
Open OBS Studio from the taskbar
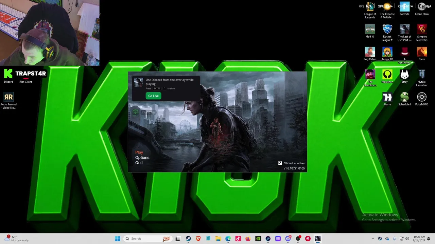pos(298,239)
